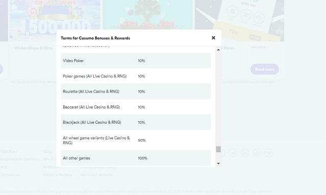Click the 'Terms for Casumo Bonuses & Rewards' dialog title

coord(95,38)
